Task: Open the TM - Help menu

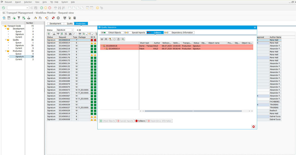Action: [54, 2]
